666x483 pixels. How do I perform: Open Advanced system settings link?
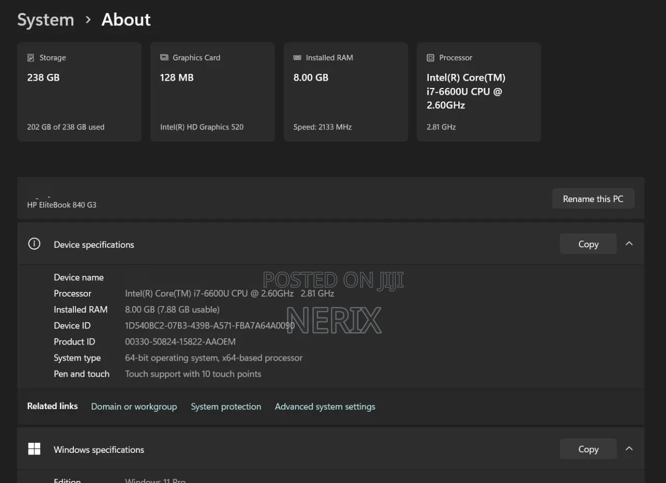325,406
